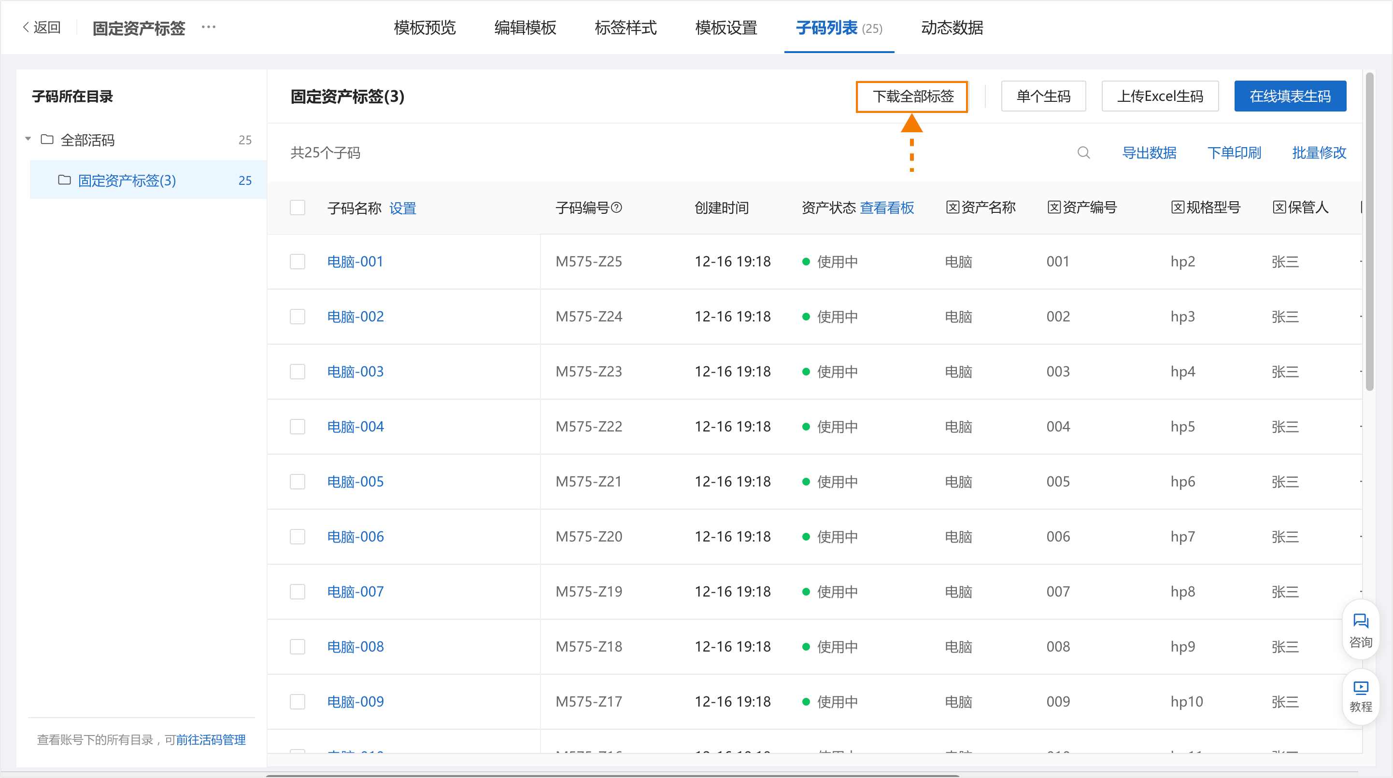The height and width of the screenshot is (778, 1393).
Task: Check the box for 电脑-007
Action: tap(298, 592)
